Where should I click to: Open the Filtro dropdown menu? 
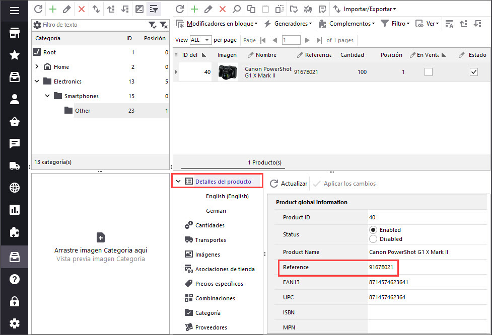395,24
